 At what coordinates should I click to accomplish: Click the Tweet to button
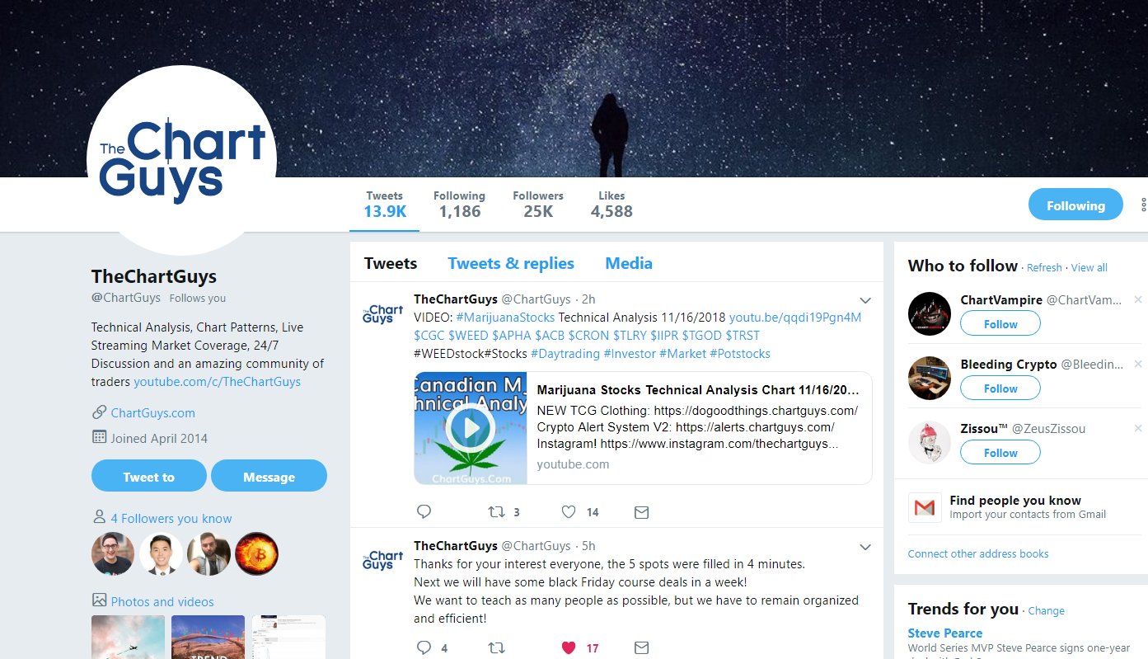[x=149, y=476]
